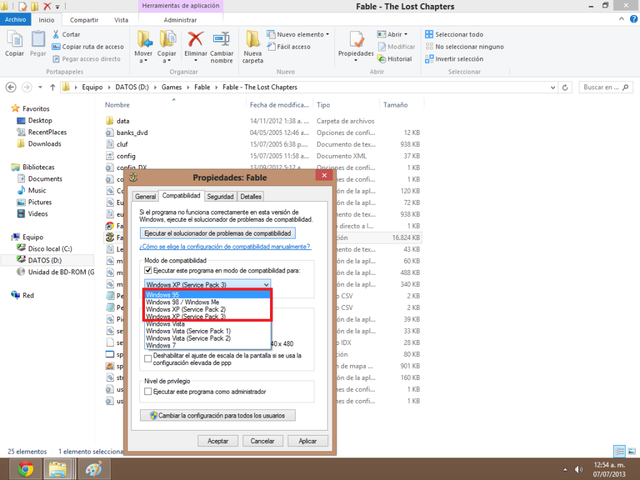This screenshot has width=640, height=480.
Task: Open the manual compatibility help link
Action: click(225, 246)
